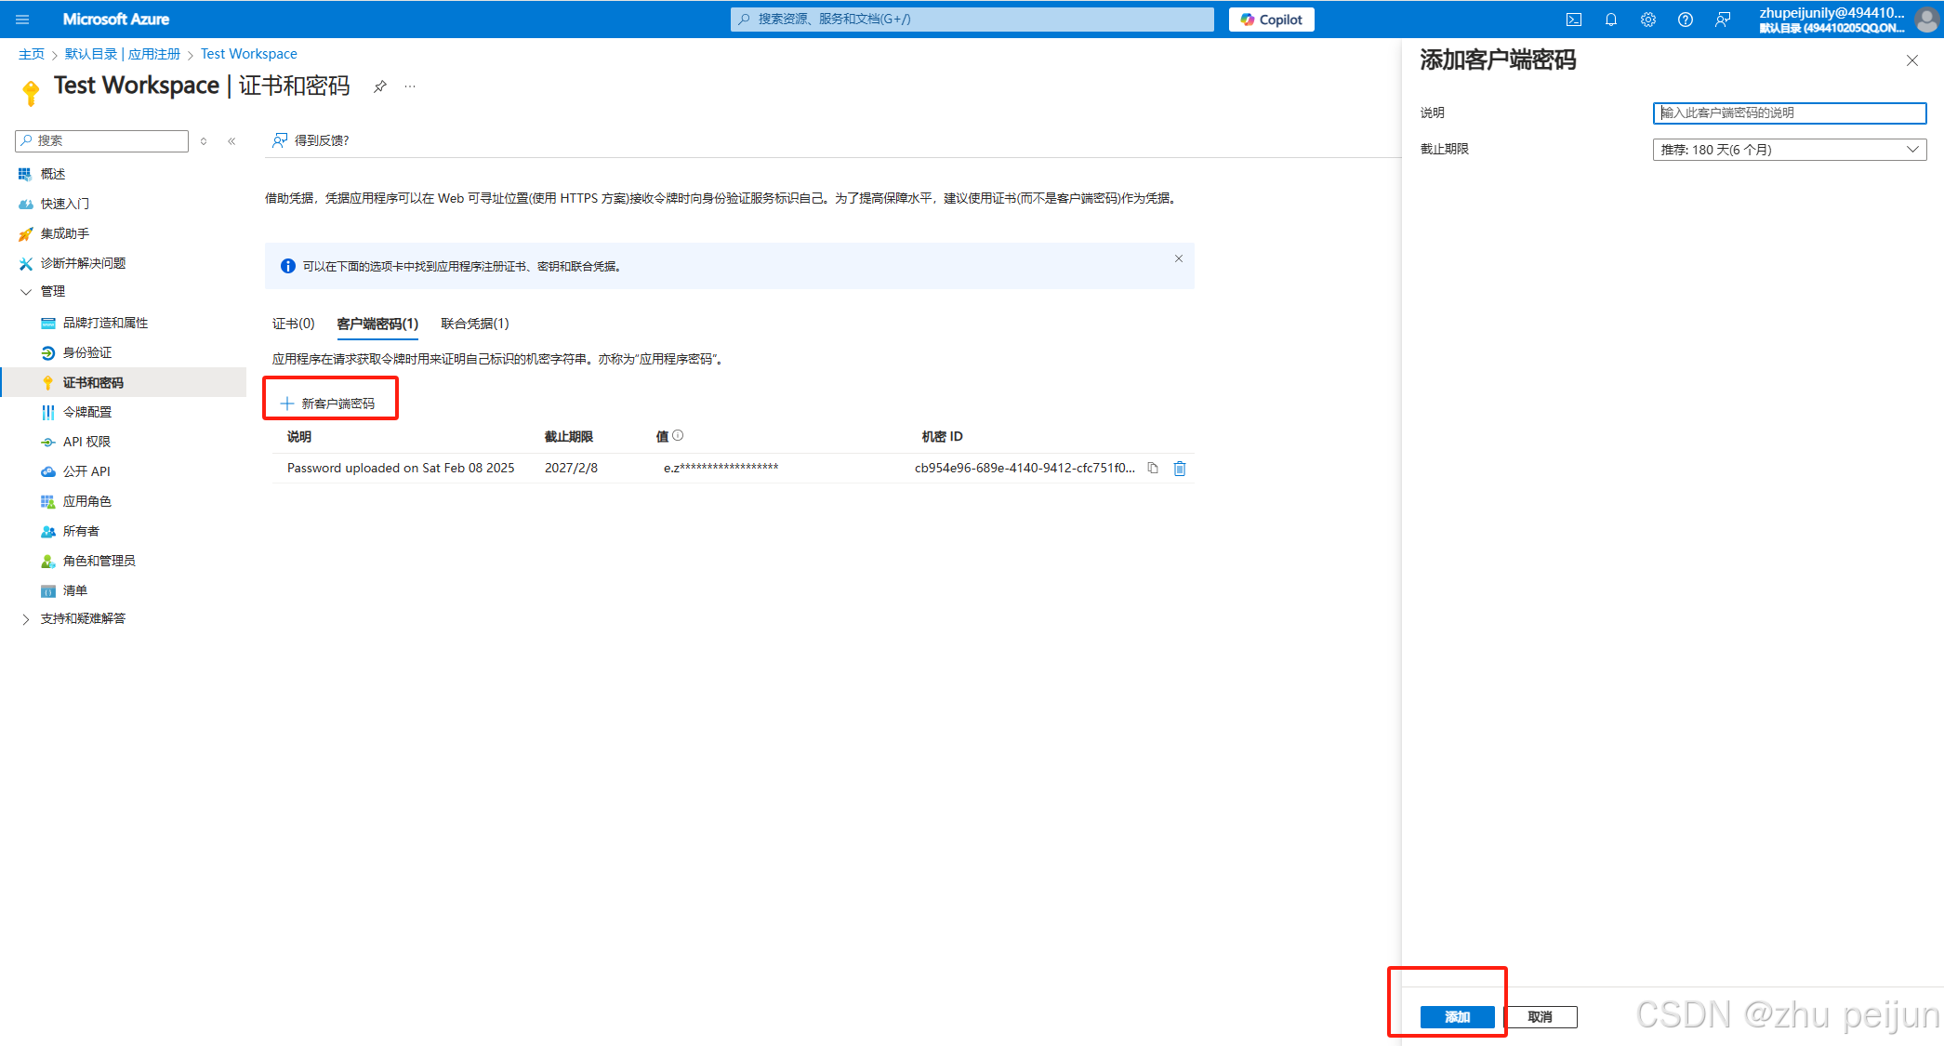Click the 新客户端密码 button
This screenshot has height=1046, width=1944.
tap(330, 402)
